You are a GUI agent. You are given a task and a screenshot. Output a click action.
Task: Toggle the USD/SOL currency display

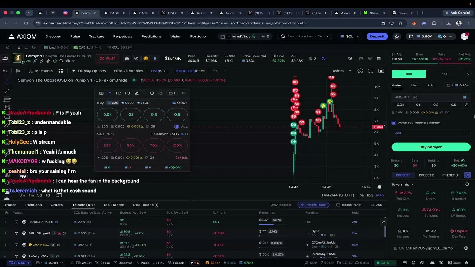click(159, 71)
